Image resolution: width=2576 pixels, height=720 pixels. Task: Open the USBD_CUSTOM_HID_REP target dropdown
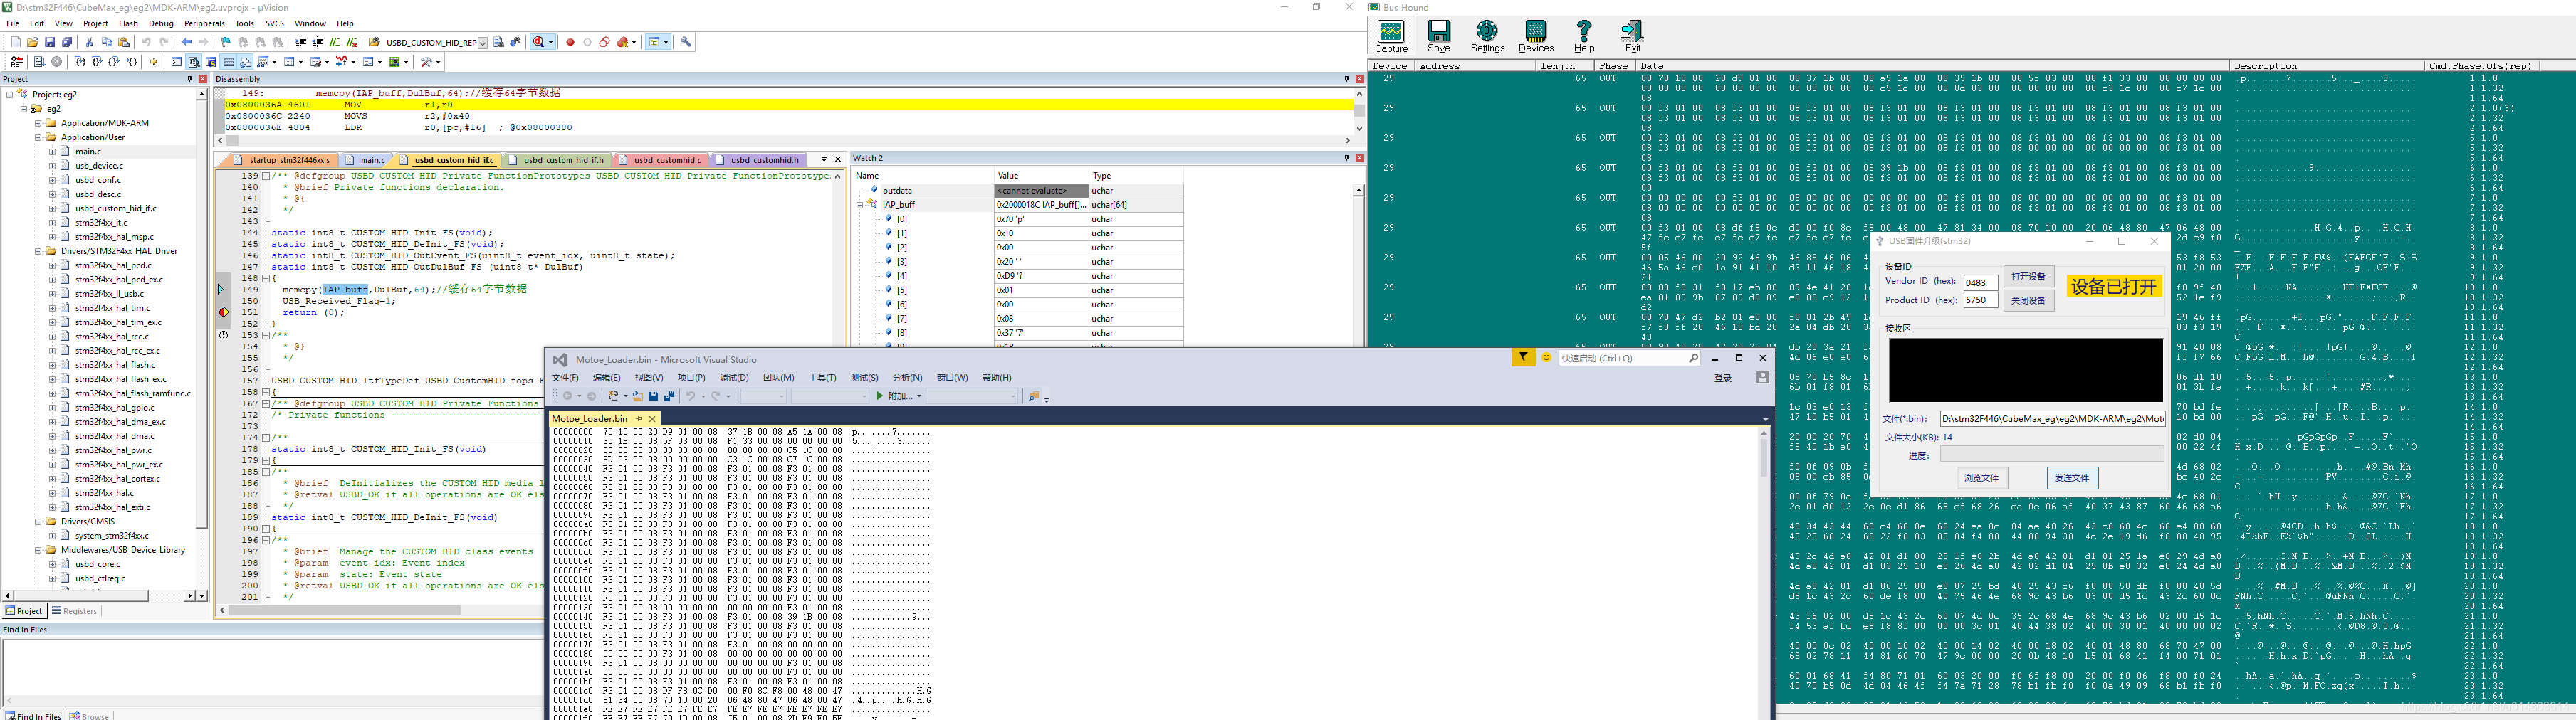[x=483, y=43]
